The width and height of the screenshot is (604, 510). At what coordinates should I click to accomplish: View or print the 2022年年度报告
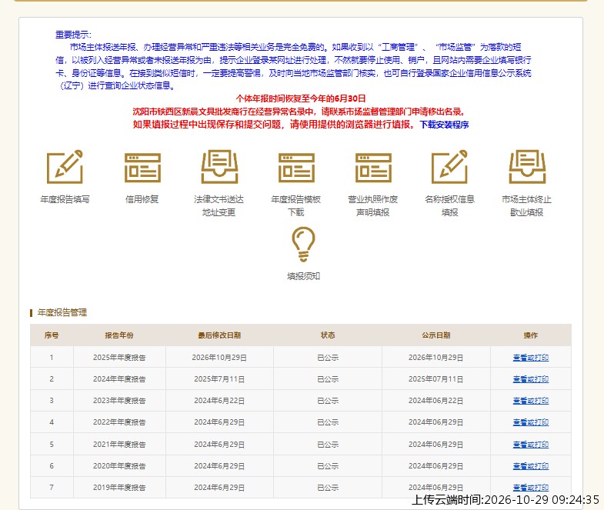coord(530,422)
